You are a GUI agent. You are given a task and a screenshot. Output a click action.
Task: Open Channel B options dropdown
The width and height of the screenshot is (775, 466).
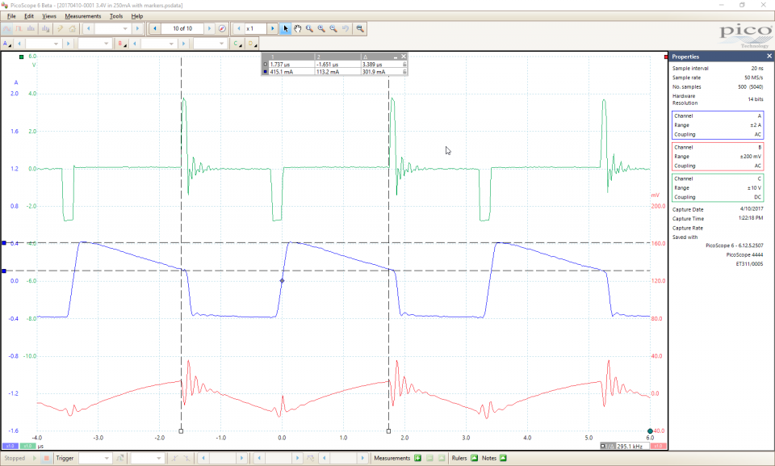[120, 44]
